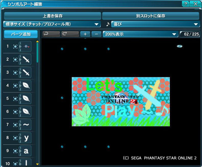Open the 標準サイズ size dropdown
The image size is (202, 167).
tap(52, 24)
